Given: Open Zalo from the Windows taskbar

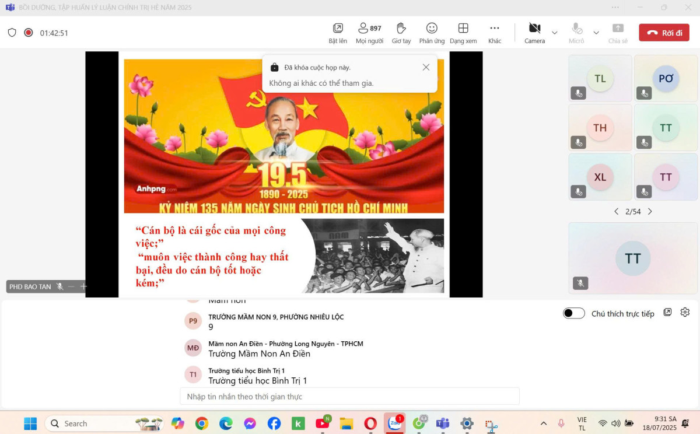Looking at the screenshot, I should pos(395,423).
